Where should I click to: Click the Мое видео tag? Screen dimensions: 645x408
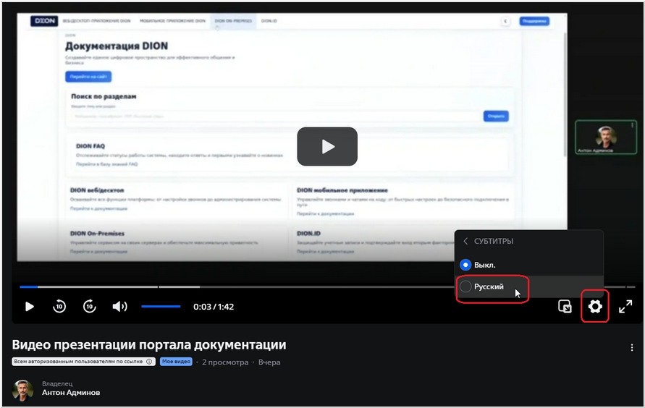pos(177,362)
